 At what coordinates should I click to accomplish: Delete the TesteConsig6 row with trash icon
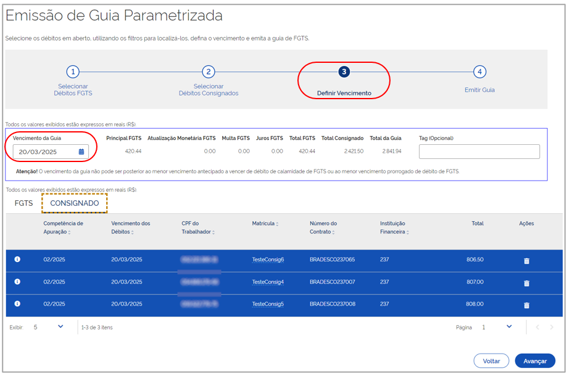click(x=526, y=261)
